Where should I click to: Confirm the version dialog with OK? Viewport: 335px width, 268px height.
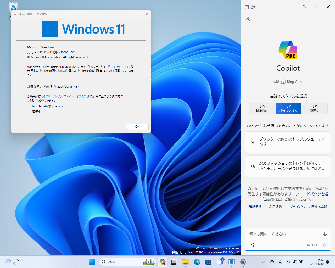click(x=137, y=126)
